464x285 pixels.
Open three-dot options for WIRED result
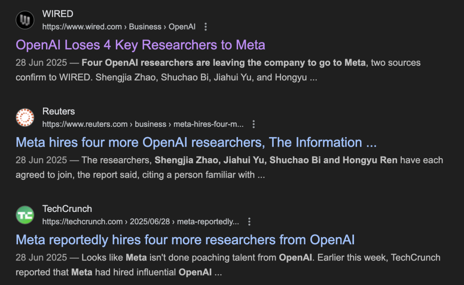[x=205, y=27]
